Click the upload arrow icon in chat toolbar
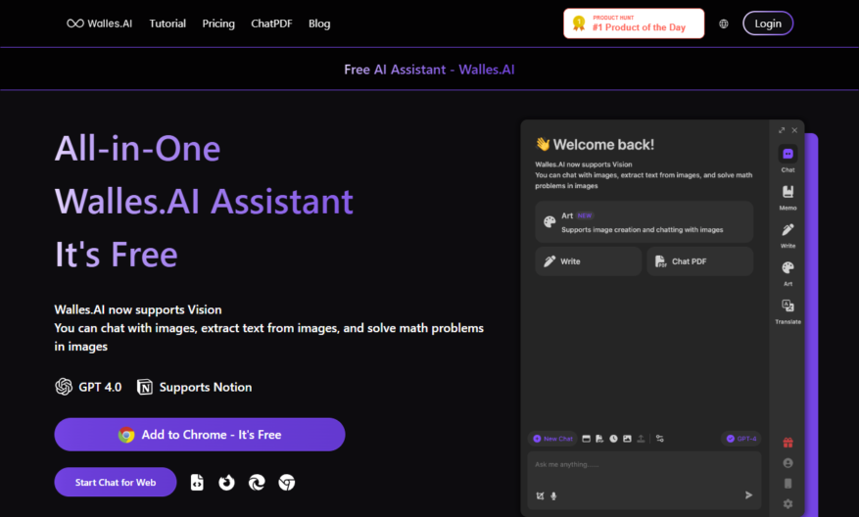 [641, 439]
